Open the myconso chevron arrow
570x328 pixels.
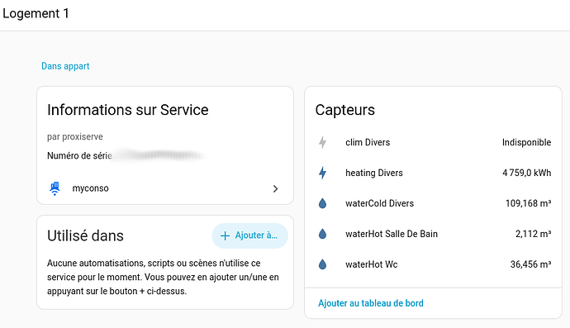pyautogui.click(x=275, y=188)
